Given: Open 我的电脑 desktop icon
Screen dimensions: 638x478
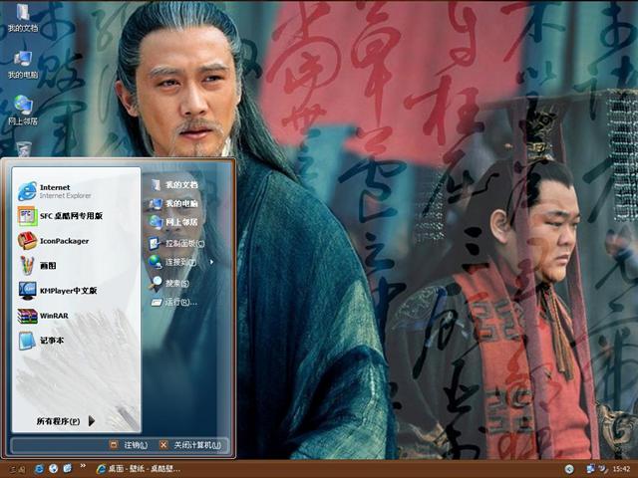Looking at the screenshot, I should tap(23, 64).
